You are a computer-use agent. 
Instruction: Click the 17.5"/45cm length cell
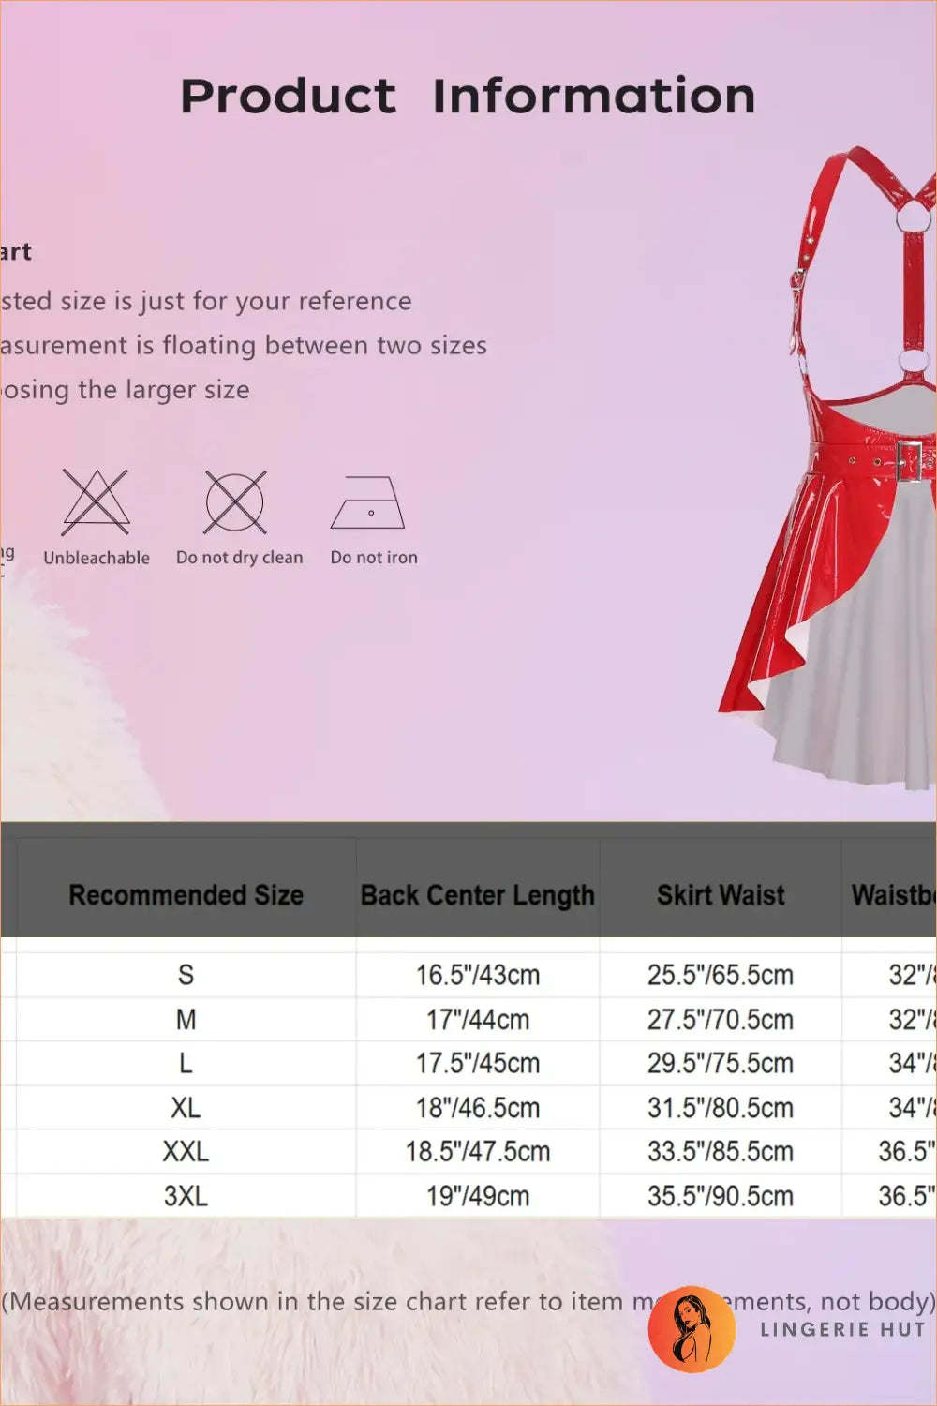coord(478,1063)
